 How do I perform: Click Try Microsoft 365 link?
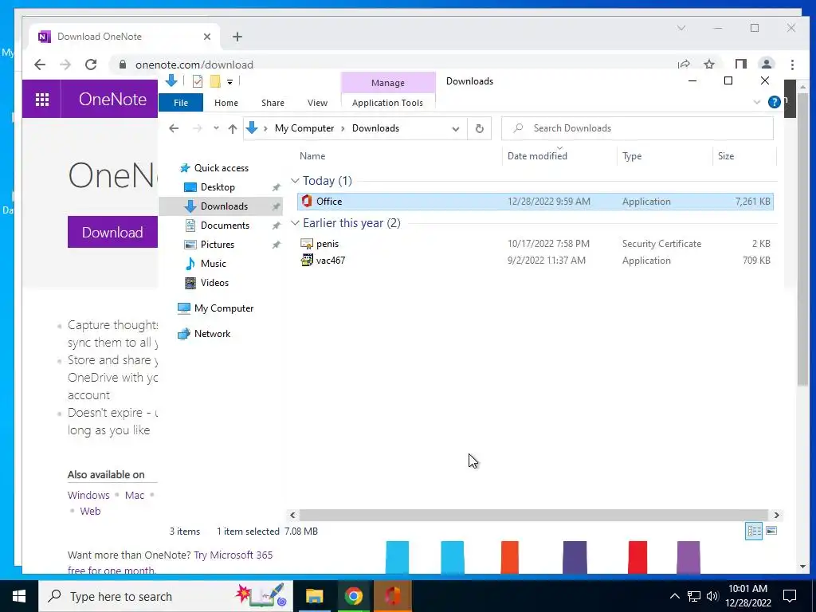[233, 555]
